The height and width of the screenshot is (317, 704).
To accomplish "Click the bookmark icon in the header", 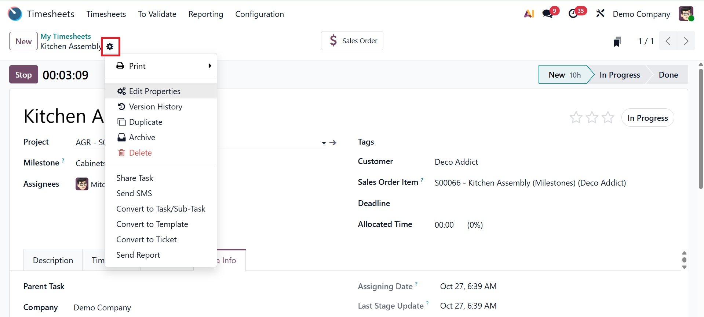I will click(617, 42).
